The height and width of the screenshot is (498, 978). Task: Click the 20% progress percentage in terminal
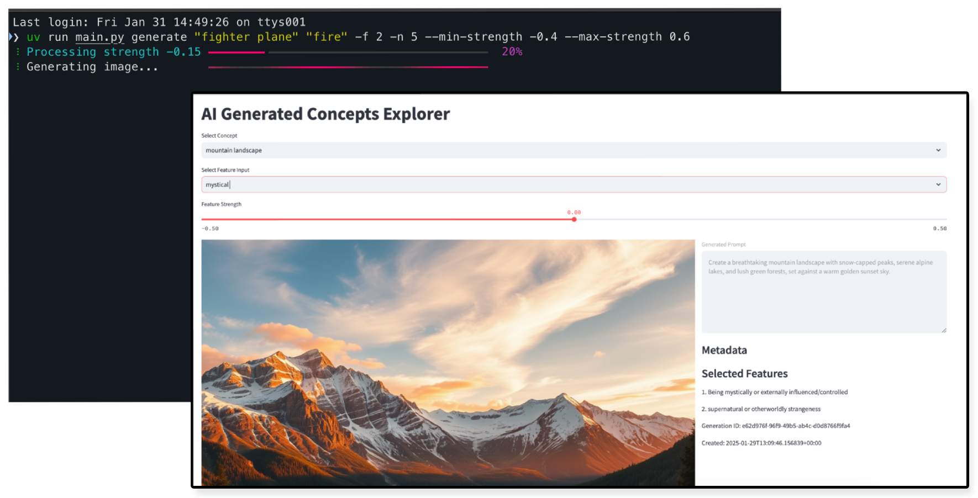(511, 51)
